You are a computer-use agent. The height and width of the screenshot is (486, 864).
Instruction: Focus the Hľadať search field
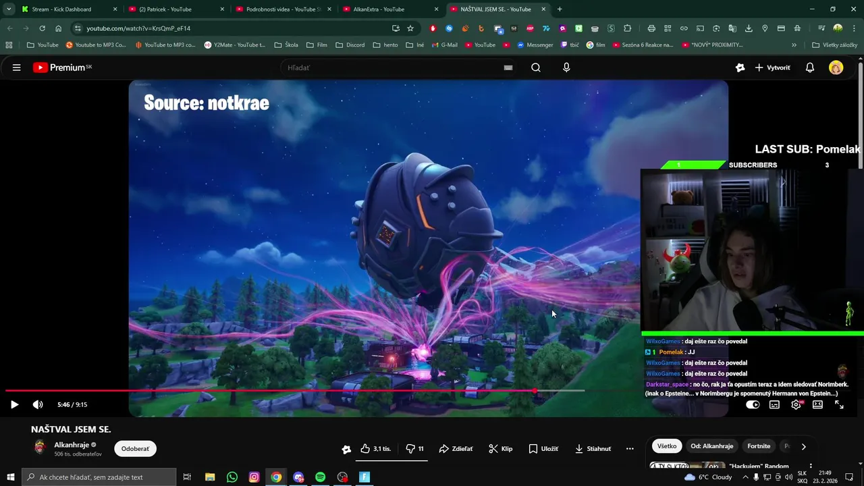(x=391, y=67)
